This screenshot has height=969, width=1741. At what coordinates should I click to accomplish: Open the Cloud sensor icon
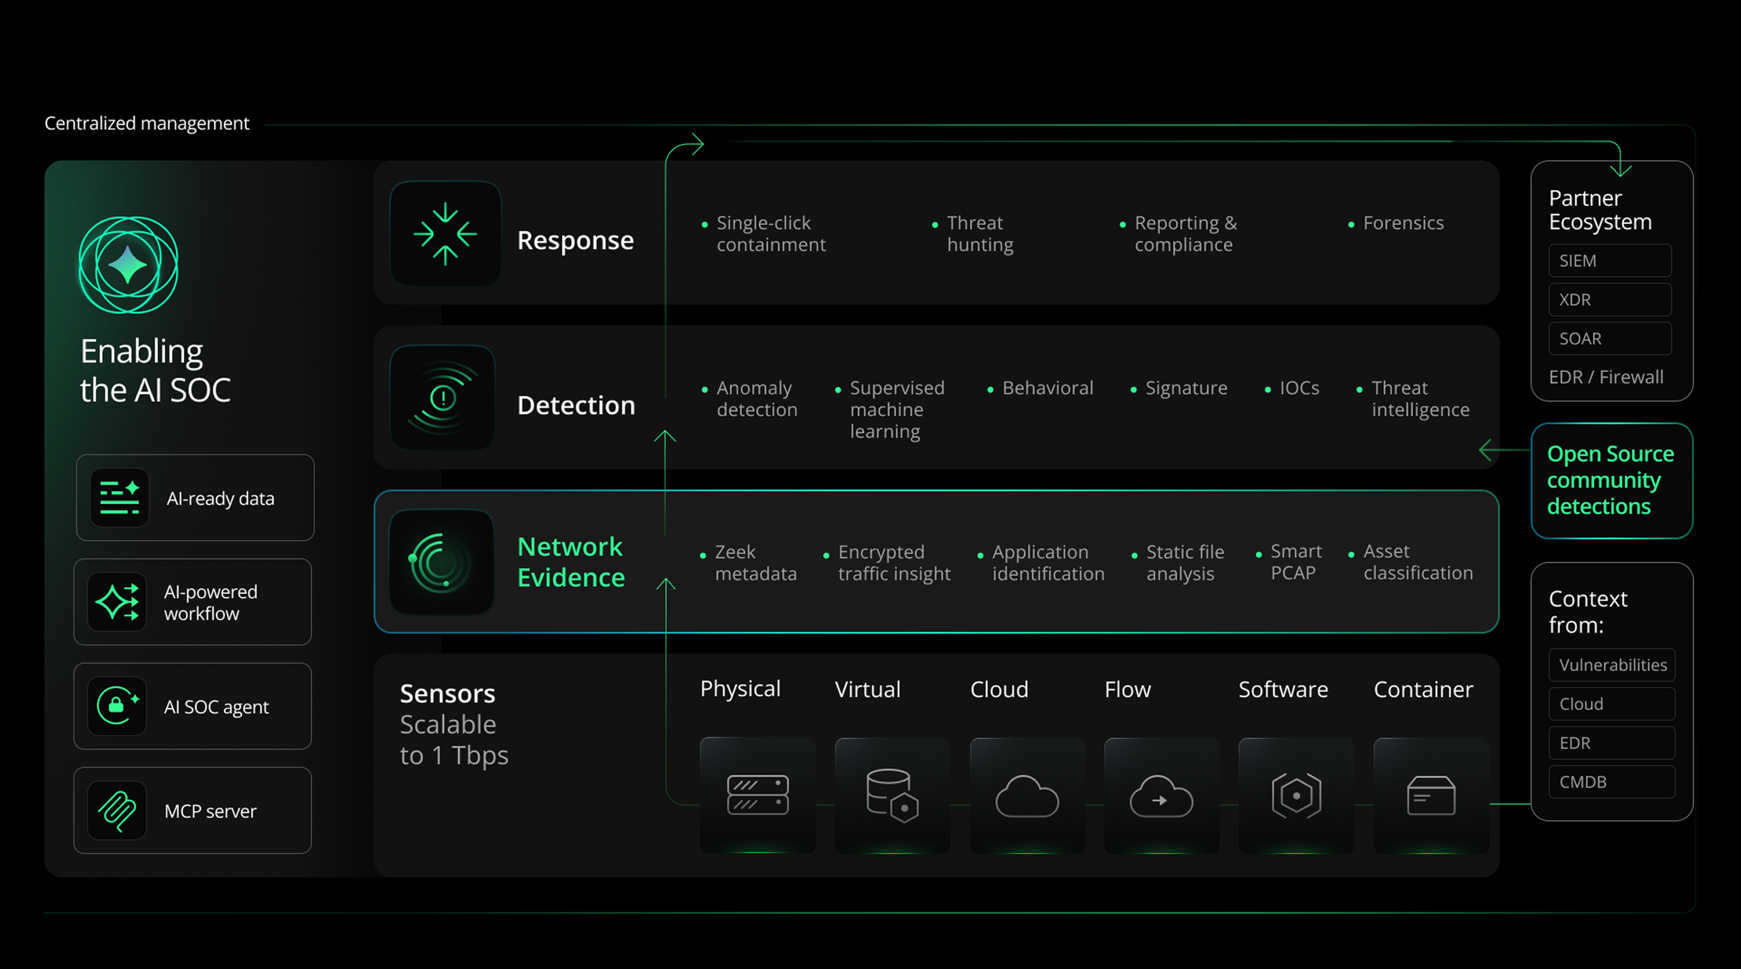point(1026,794)
